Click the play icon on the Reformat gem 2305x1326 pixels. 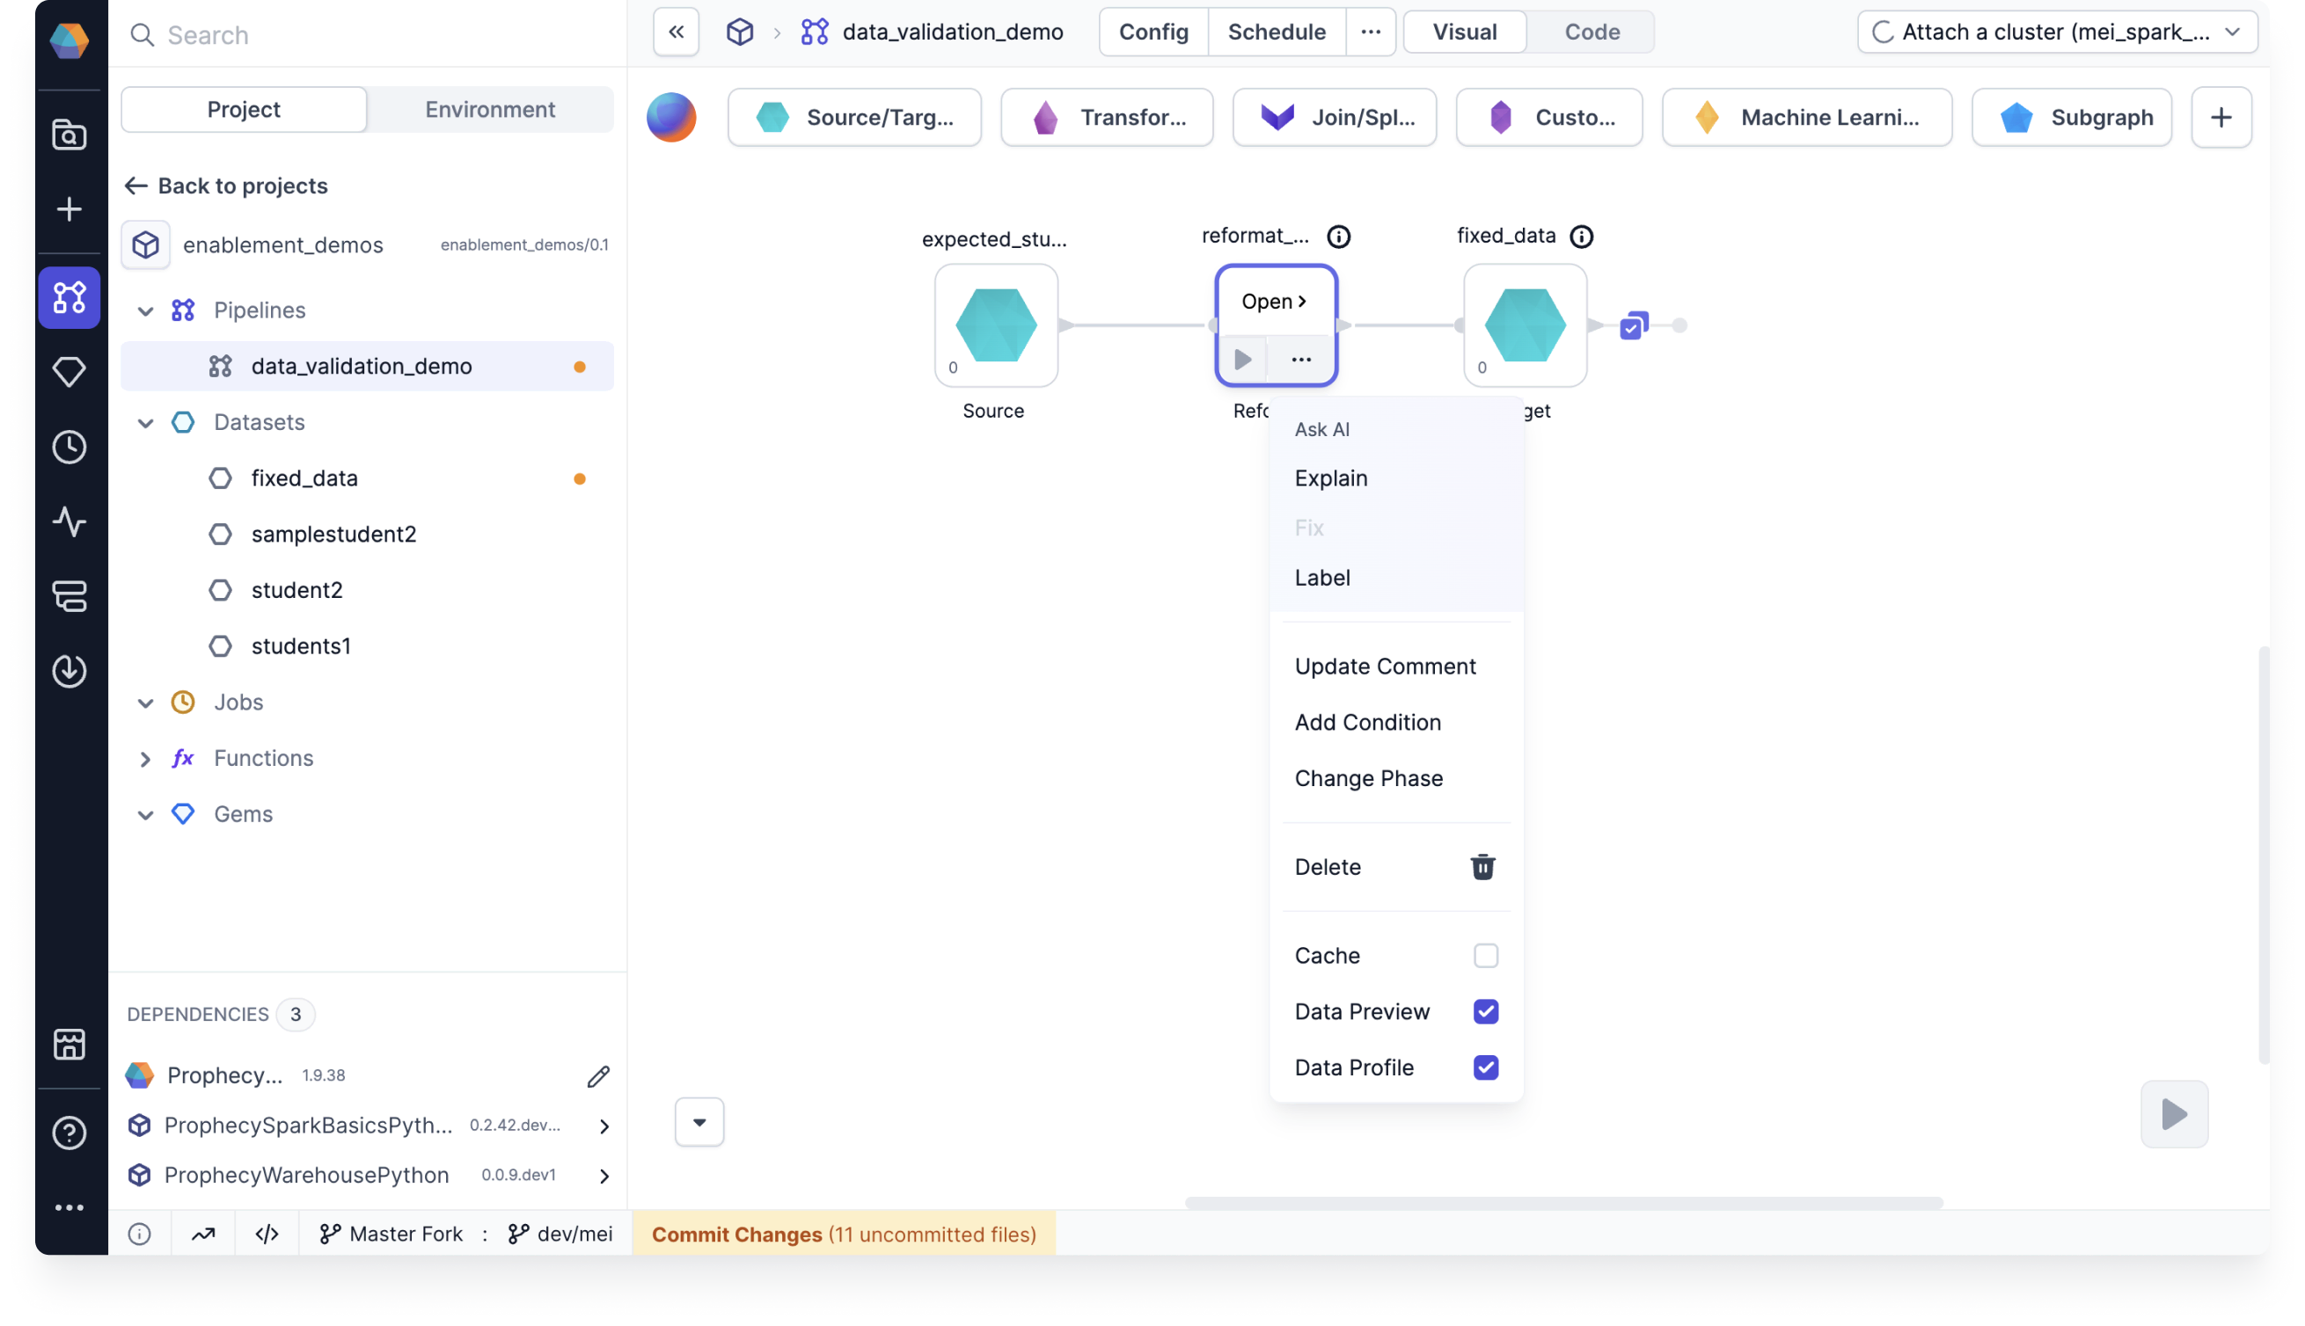click(x=1243, y=359)
